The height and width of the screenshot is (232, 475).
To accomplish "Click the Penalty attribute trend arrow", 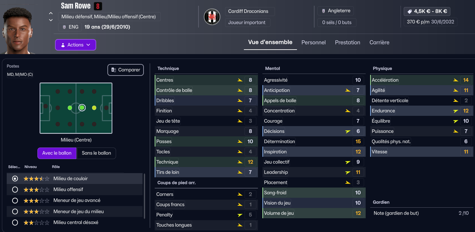I will pos(240,215).
